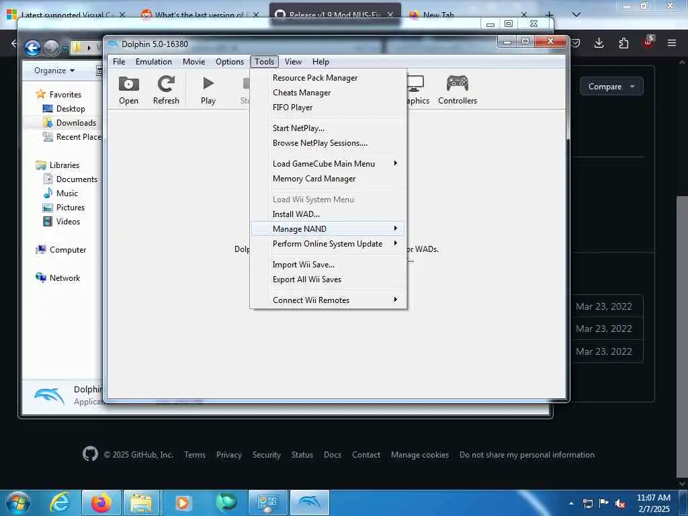Click the Refresh toolbar icon in Dolphin
Image resolution: width=688 pixels, height=516 pixels.
coord(166,90)
